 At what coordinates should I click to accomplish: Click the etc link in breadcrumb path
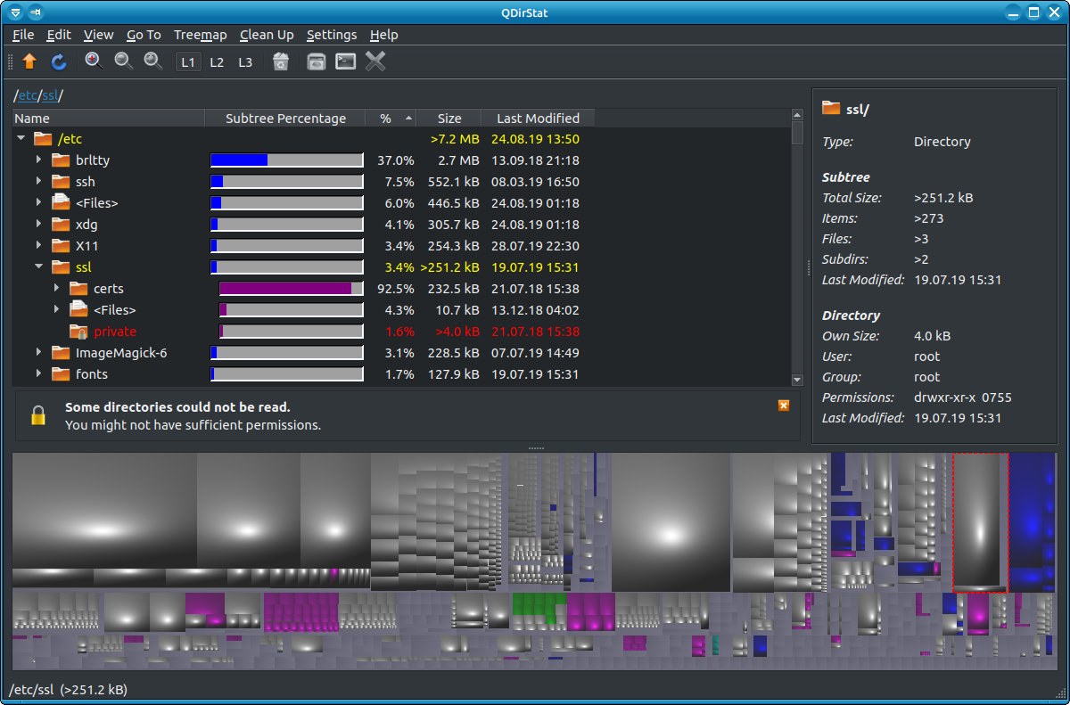coord(29,95)
